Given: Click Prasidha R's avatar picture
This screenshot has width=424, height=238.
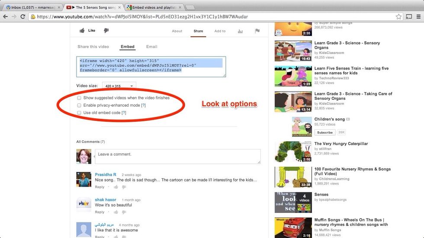Looking at the screenshot, I should tap(84, 179).
